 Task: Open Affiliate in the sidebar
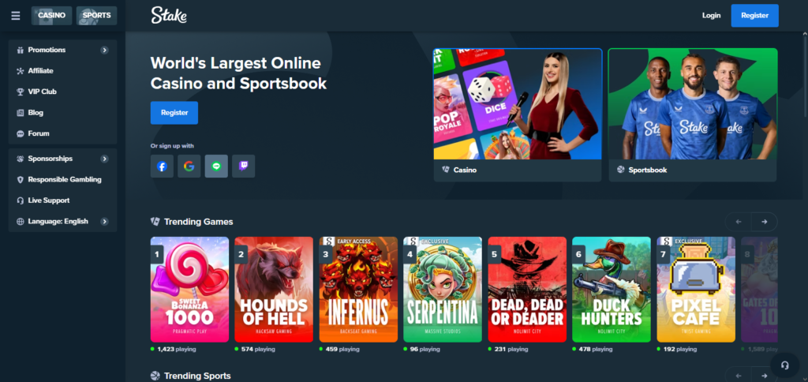coord(63,70)
